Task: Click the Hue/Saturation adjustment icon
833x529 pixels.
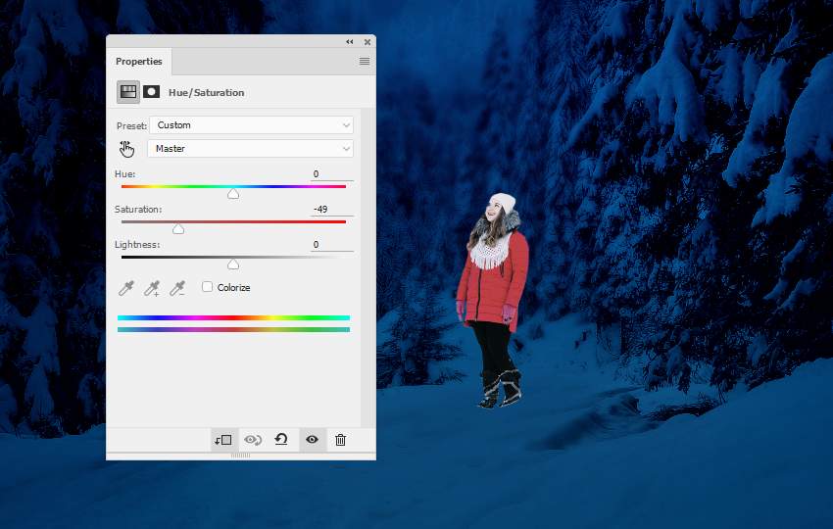Action: click(128, 92)
